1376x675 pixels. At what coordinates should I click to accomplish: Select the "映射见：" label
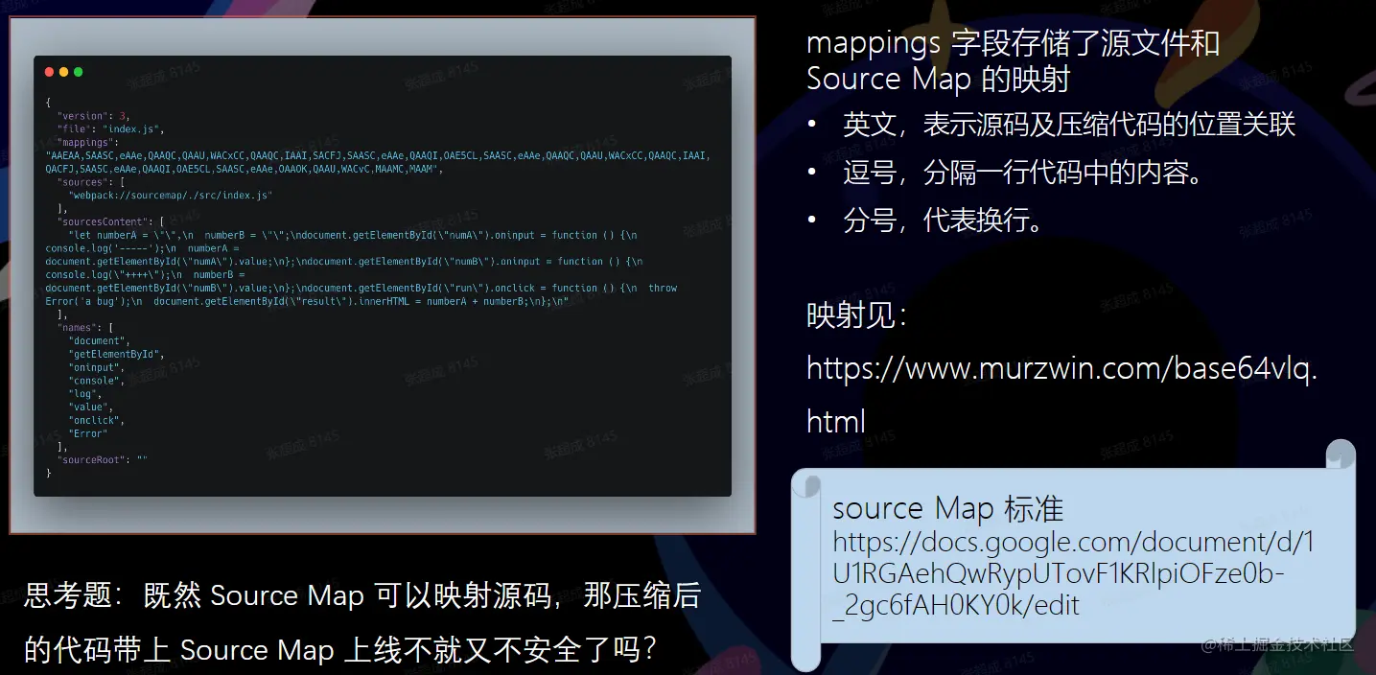click(857, 316)
